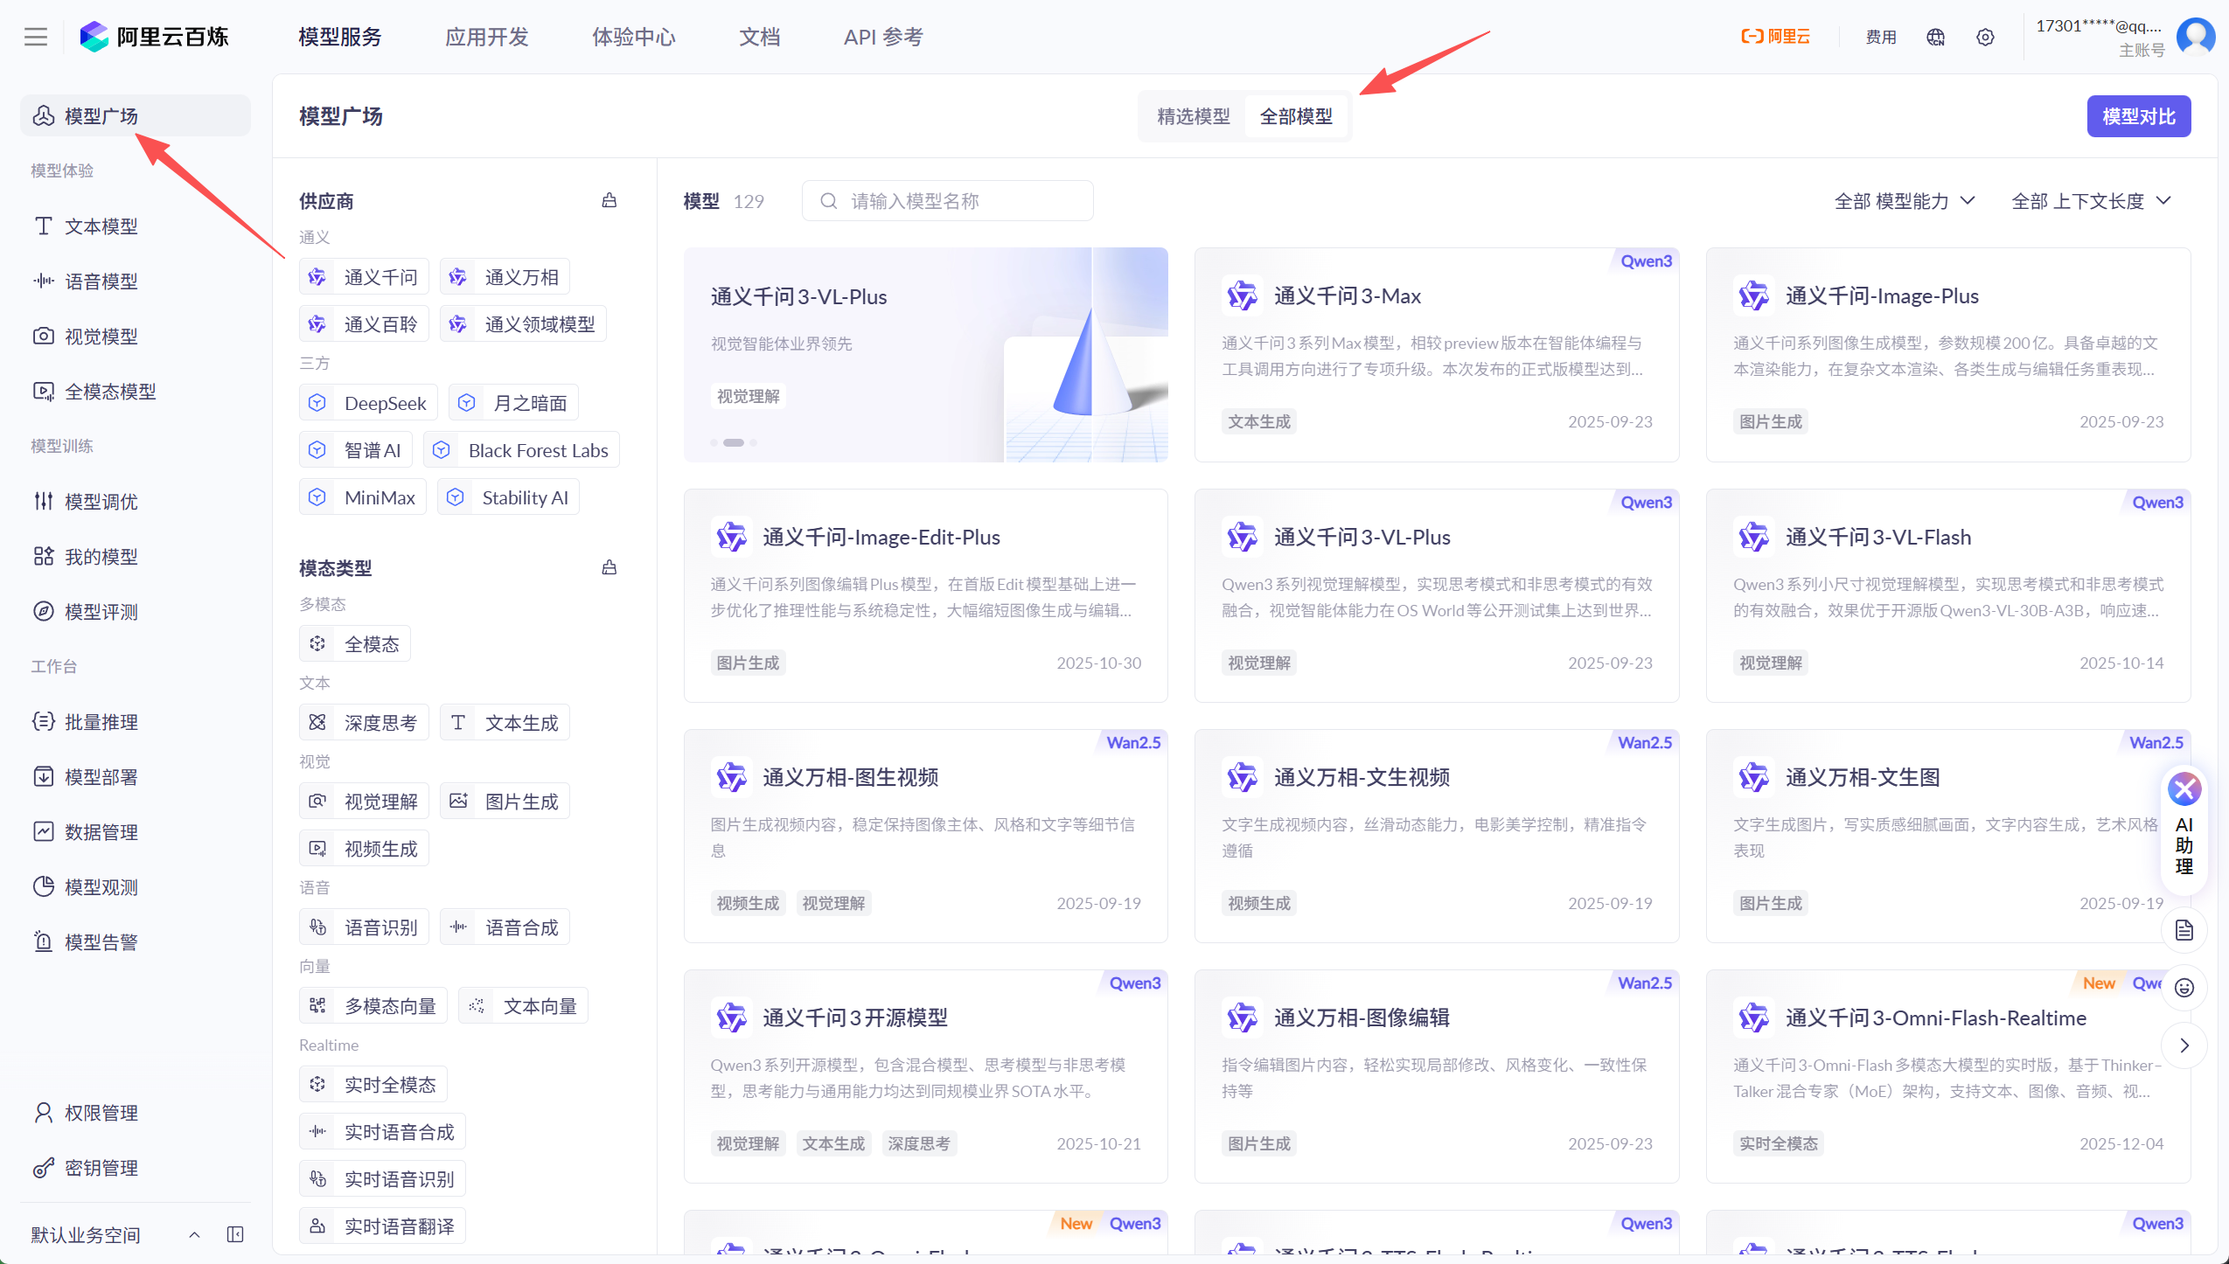Screen dimensions: 2229x1264
Task: Open the settings gear icon in header
Action: 1985,37
